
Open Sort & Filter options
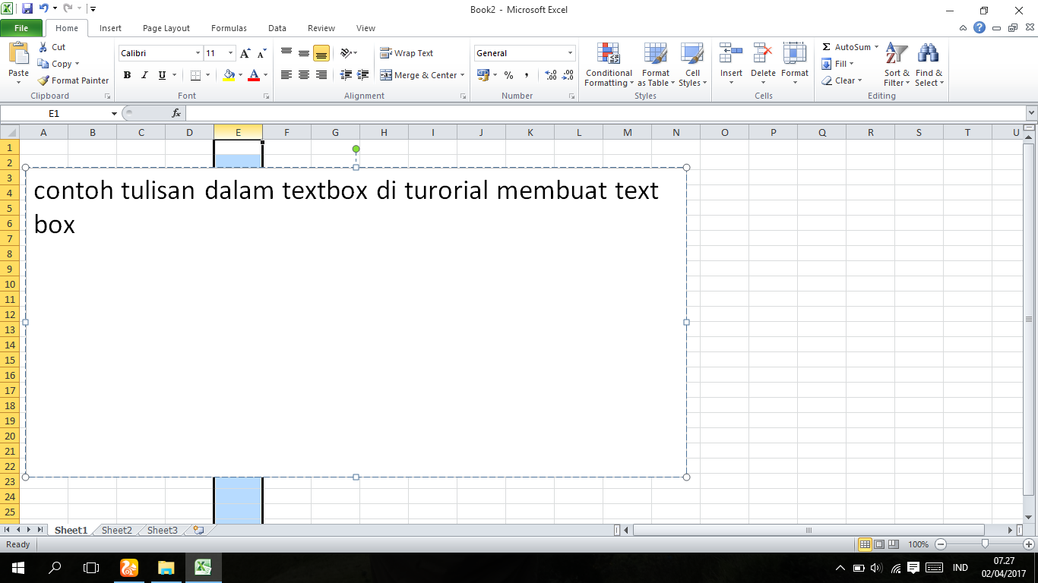[895, 65]
